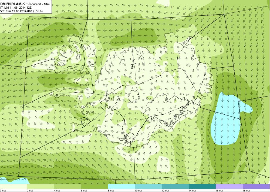Click the palest 0–2 m/s legend swatch
This screenshot has width=270, height=192.
click(13, 187)
